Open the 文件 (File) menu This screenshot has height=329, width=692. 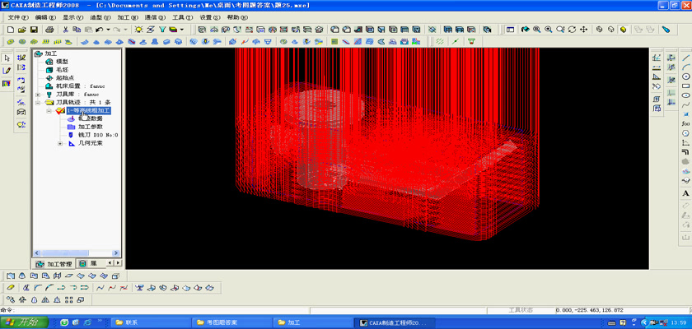pyautogui.click(x=18, y=17)
